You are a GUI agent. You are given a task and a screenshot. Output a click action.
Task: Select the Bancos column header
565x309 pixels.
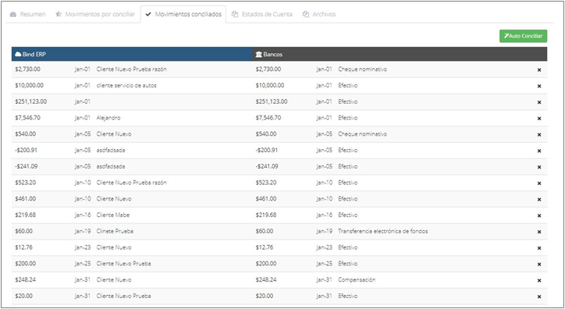(400, 54)
